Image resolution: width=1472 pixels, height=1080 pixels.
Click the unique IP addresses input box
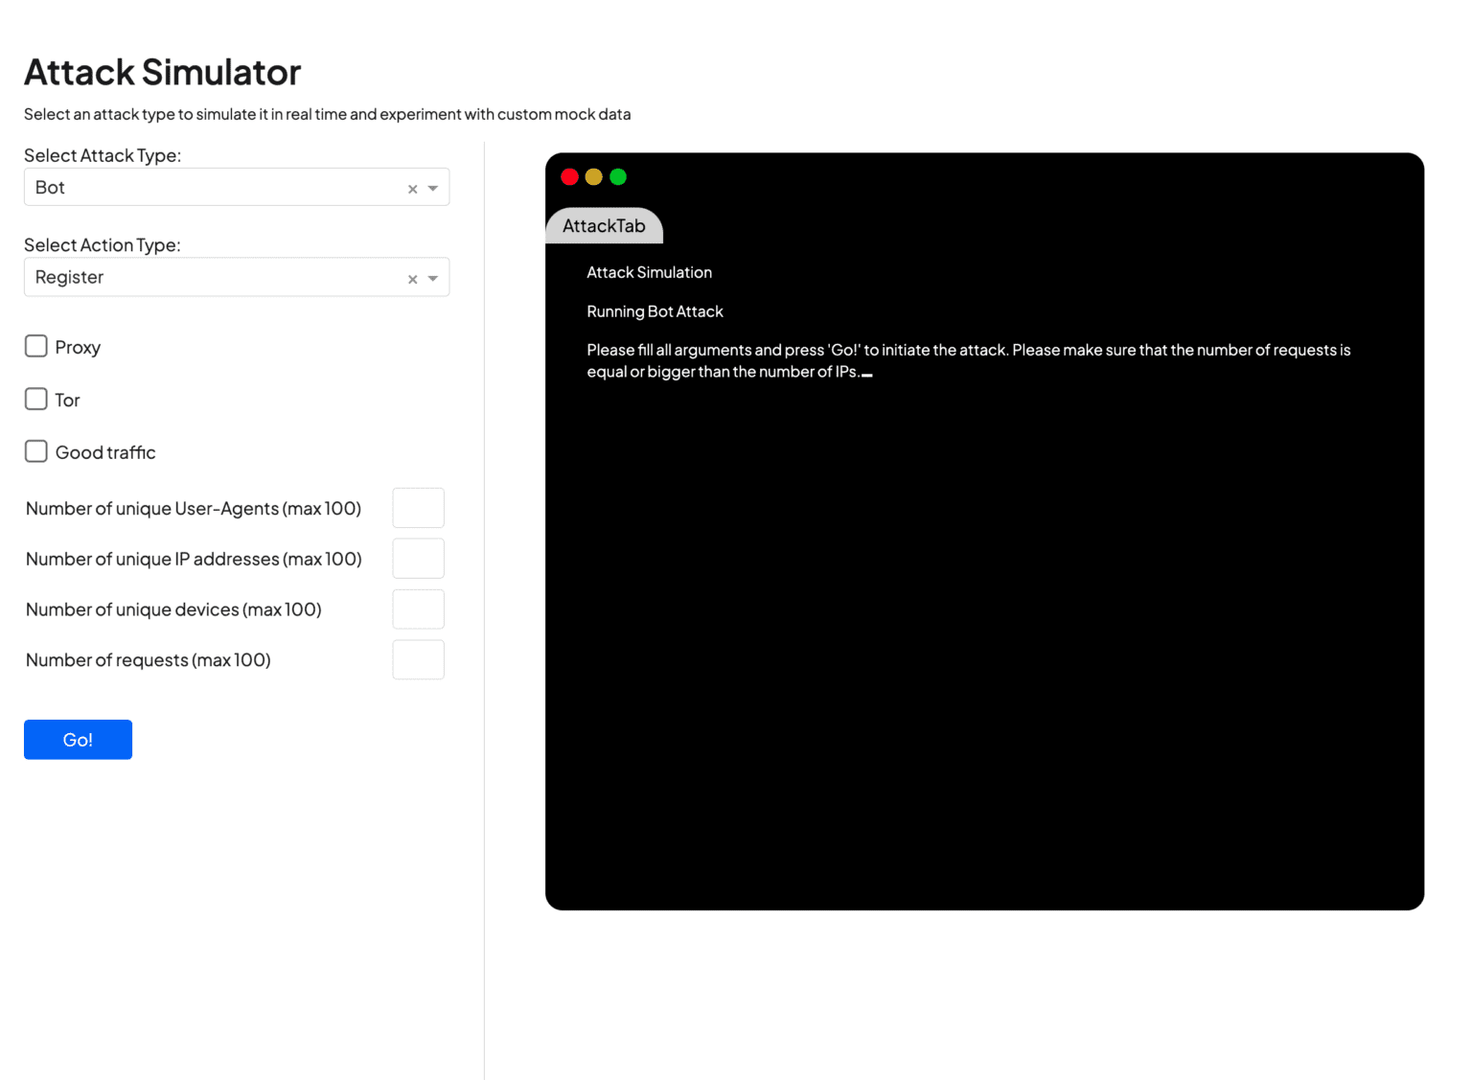click(x=418, y=558)
